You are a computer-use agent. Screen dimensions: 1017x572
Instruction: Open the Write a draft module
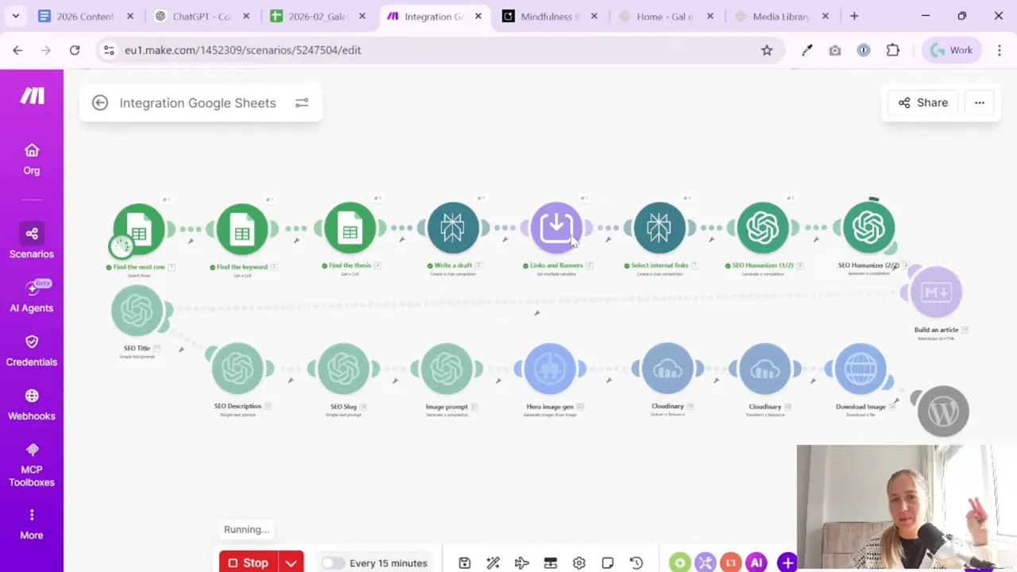(453, 229)
